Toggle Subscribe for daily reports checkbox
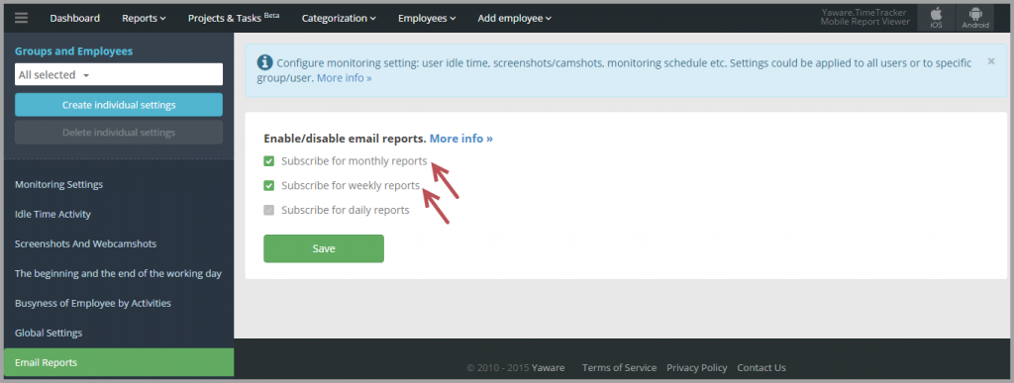The height and width of the screenshot is (383, 1014). [269, 210]
